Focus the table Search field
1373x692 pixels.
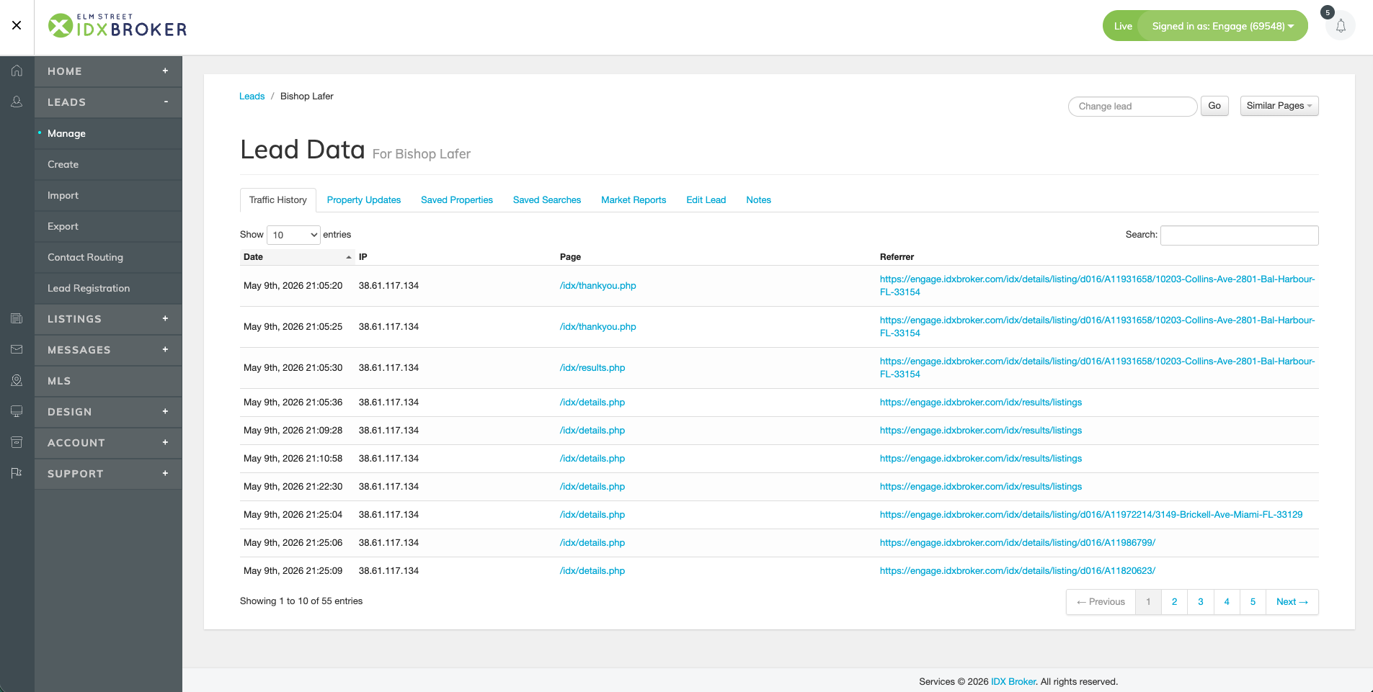1240,235
